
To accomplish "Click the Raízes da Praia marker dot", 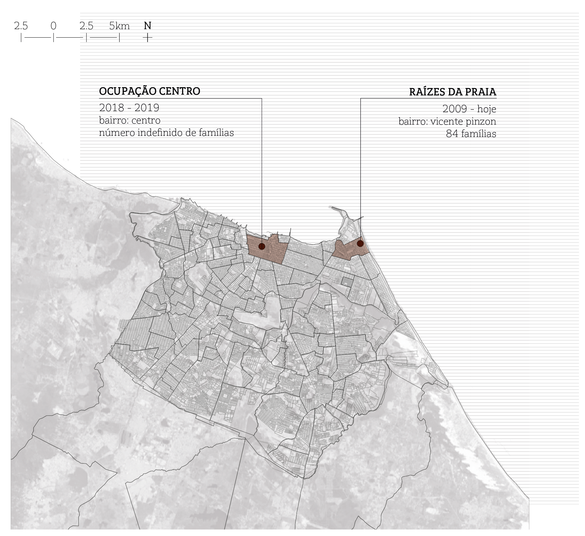I will pyautogui.click(x=360, y=243).
